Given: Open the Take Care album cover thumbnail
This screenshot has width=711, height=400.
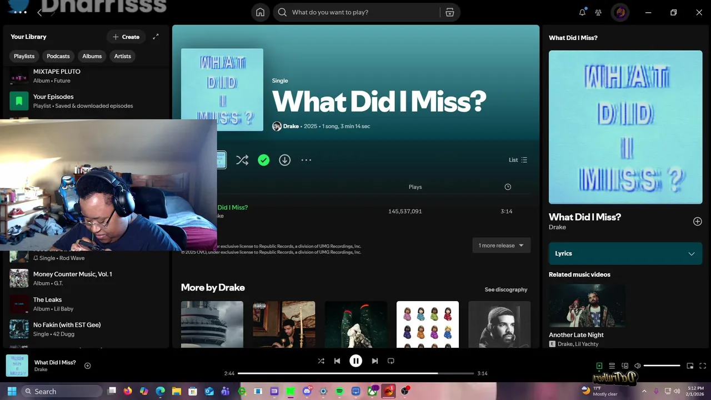Looking at the screenshot, I should [284, 324].
